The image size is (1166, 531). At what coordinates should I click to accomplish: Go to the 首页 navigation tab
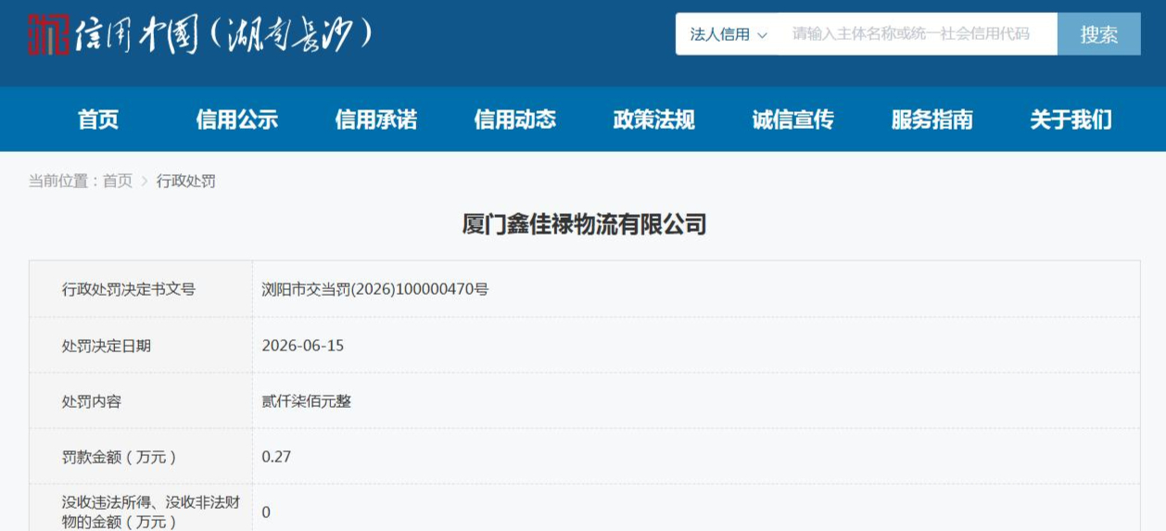point(98,120)
